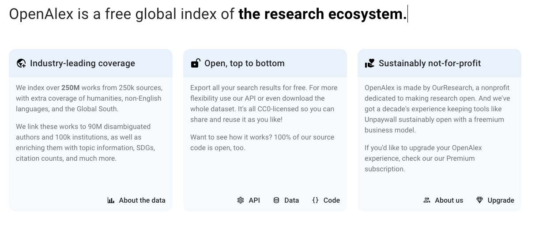Click the paragraph starting "Export all your search results"
This screenshot has width=554, height=238.
[x=264, y=103]
